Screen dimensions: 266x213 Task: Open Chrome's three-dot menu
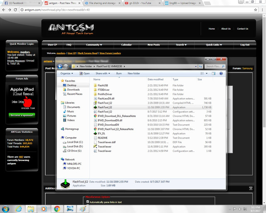(262, 10)
